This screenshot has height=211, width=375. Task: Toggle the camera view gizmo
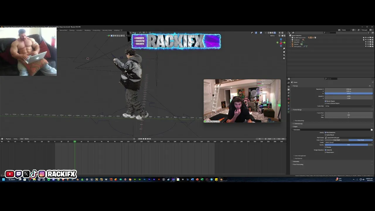click(x=284, y=55)
